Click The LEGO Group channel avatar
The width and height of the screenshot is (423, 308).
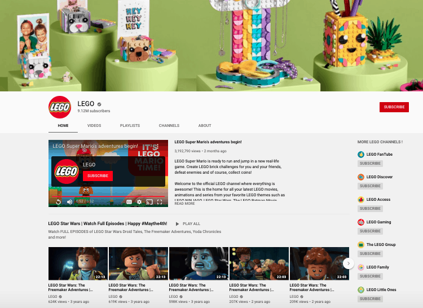[361, 245]
